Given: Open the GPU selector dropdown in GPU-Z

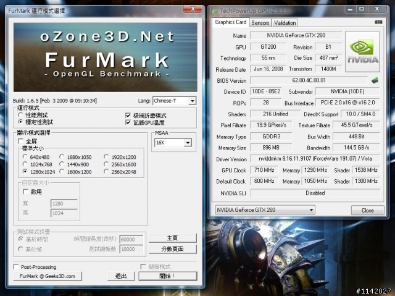Looking at the screenshot, I should 265,209.
